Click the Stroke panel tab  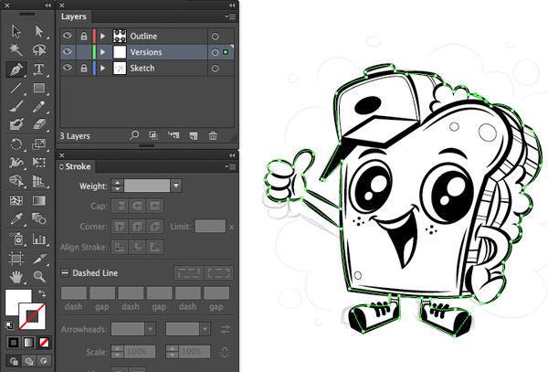click(x=78, y=166)
